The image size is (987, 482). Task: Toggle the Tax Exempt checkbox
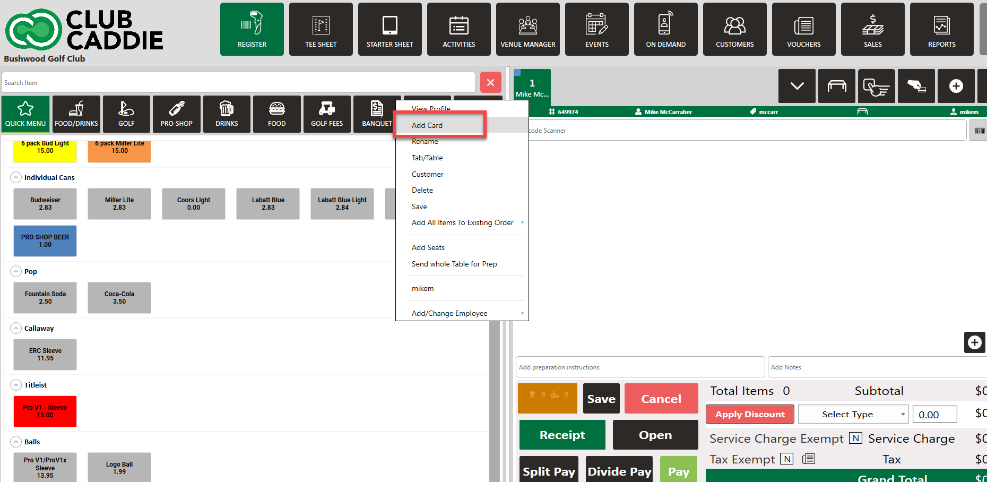click(x=786, y=459)
